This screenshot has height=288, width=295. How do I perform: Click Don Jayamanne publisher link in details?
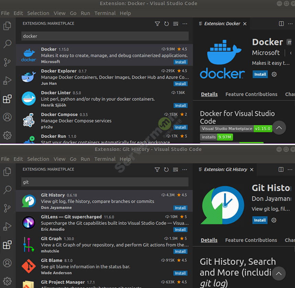pyautogui.click(x=271, y=199)
